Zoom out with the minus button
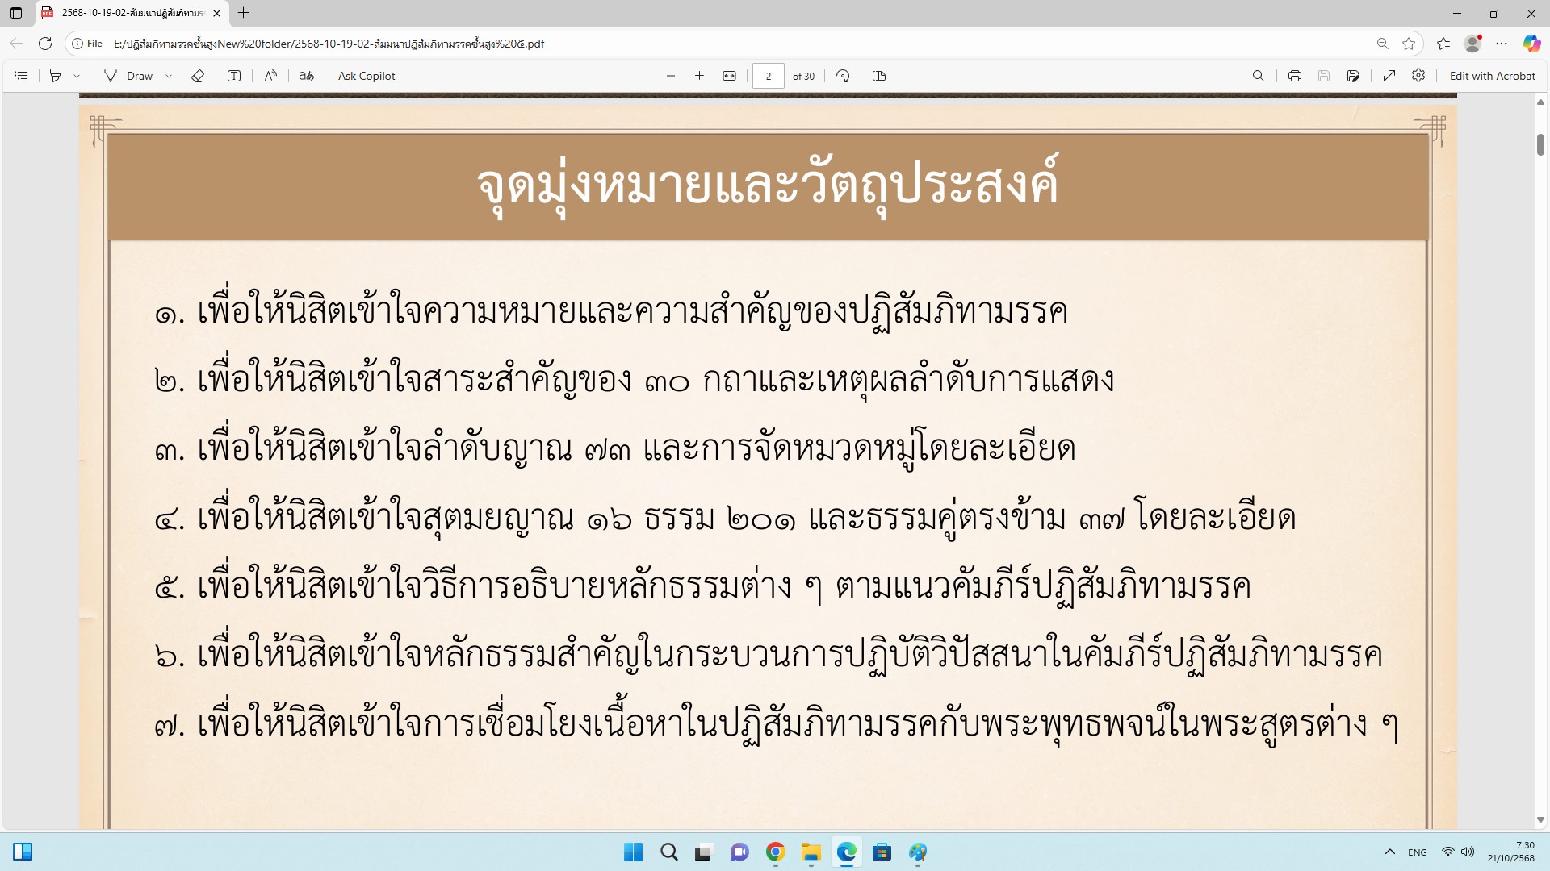 pos(671,76)
